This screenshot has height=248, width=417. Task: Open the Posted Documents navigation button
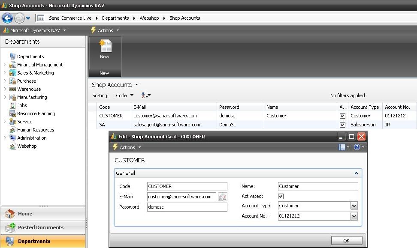click(x=43, y=227)
